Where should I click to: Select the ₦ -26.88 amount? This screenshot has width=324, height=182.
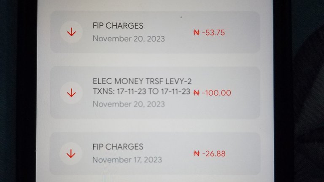pos(209,153)
